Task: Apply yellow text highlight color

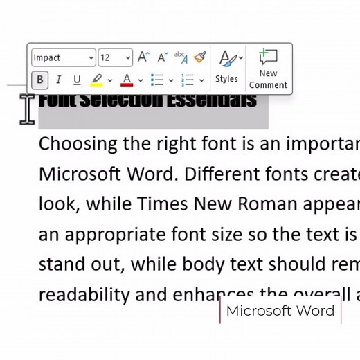Action: point(96,80)
